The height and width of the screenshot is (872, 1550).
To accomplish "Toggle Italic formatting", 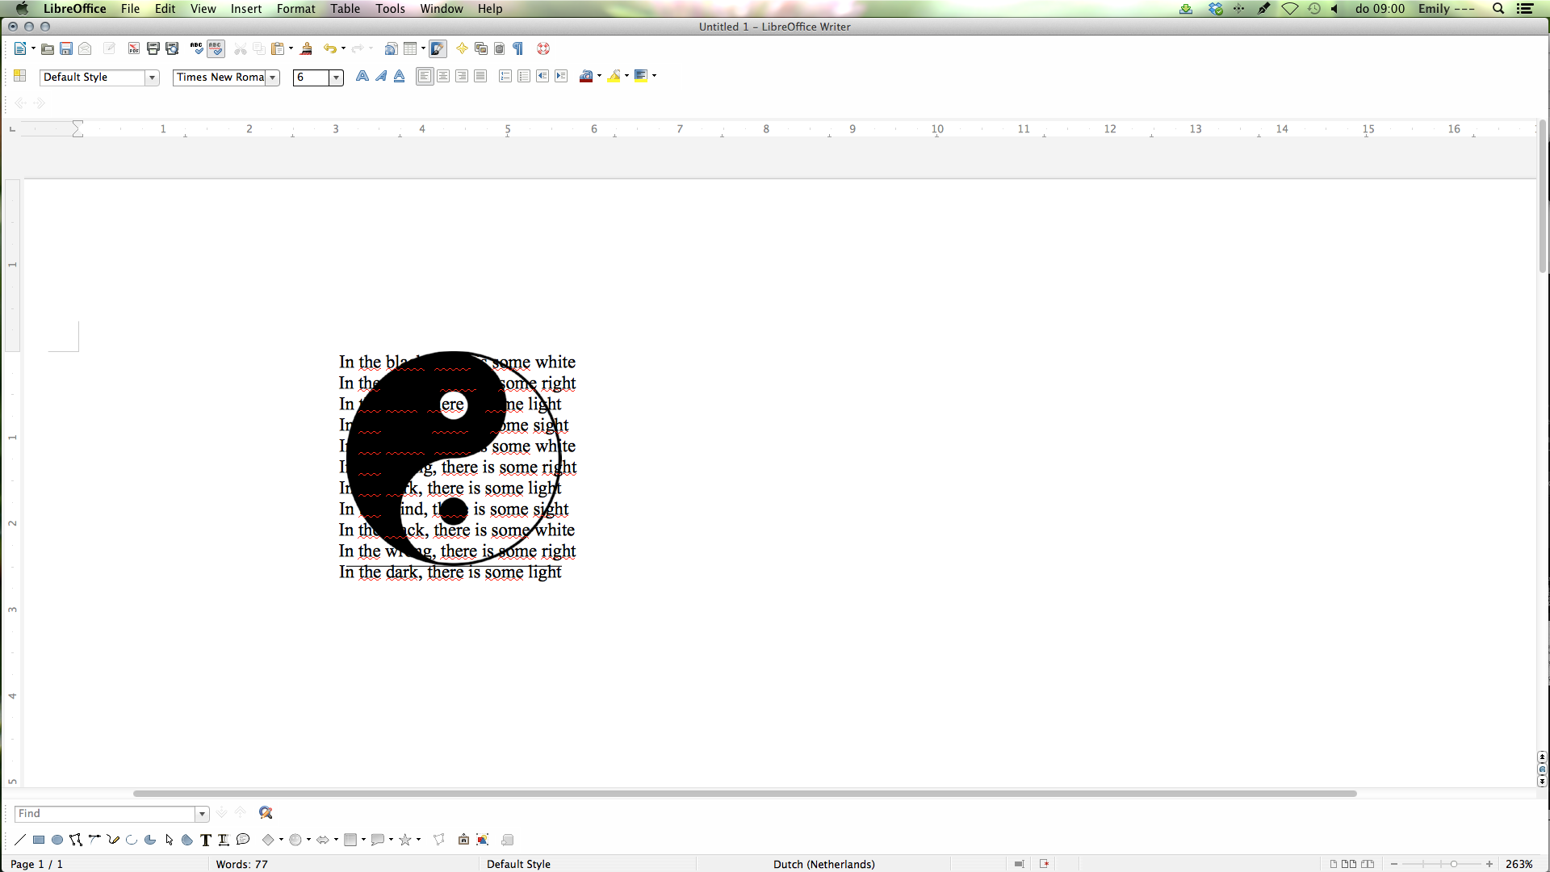I will (x=381, y=76).
